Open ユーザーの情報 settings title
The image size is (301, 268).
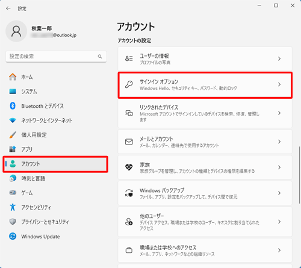[x=154, y=56]
